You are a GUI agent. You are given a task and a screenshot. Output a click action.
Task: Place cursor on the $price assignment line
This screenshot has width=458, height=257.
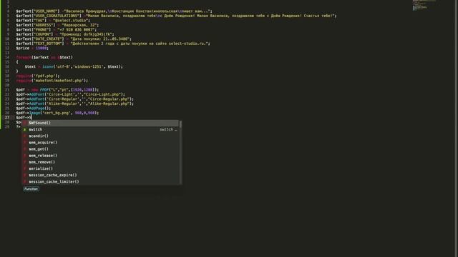(32, 48)
